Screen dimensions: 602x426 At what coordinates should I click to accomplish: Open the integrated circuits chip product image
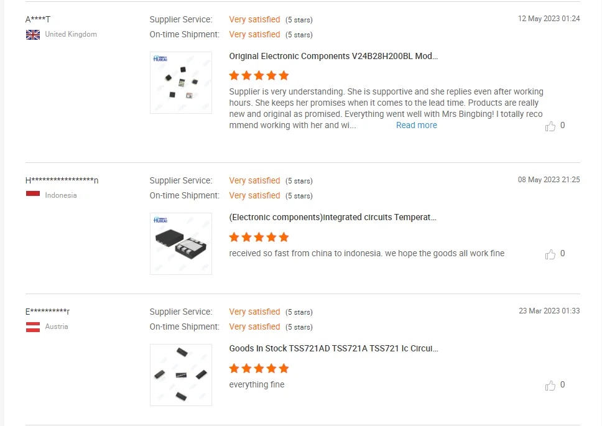181,244
